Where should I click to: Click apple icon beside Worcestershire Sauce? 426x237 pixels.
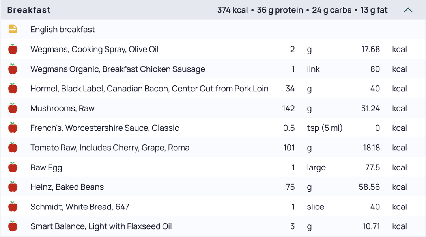coord(13,128)
